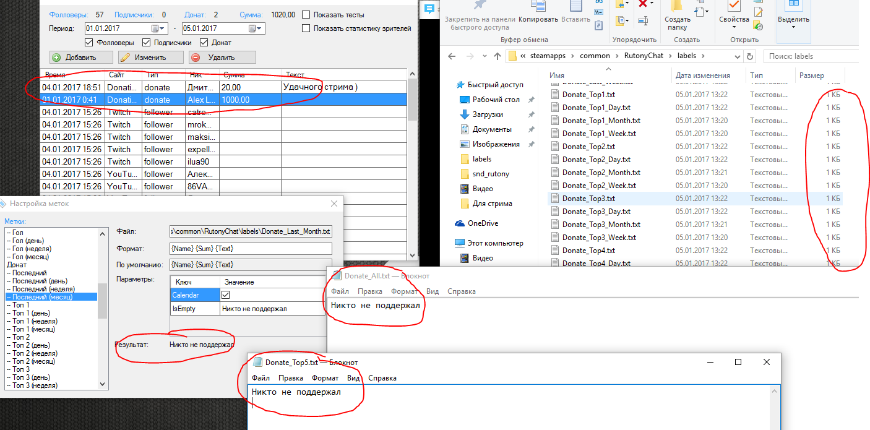Image resolution: width=870 pixels, height=430 pixels.
Task: Select the Топ 1 (день) label item
Action: (31, 313)
